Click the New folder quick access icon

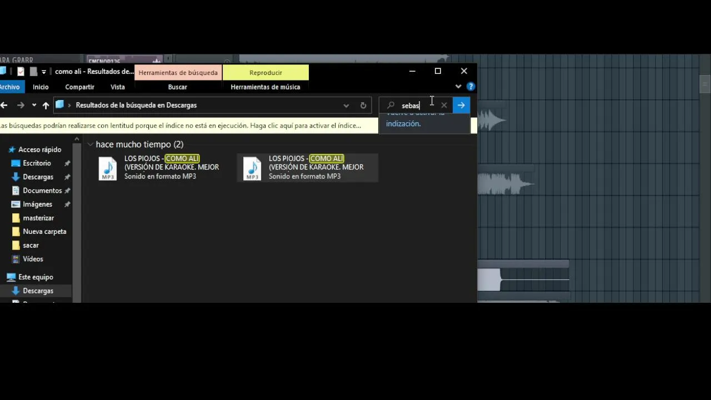pos(33,71)
